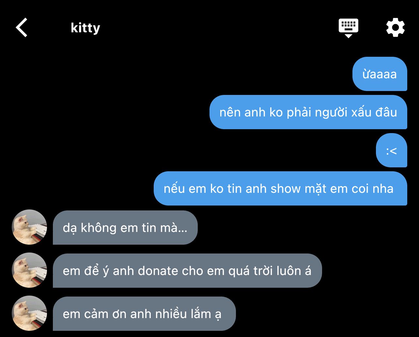This screenshot has width=419, height=337.
Task: Tap cat avatar beside "em để ý anh donate"
Action: pyautogui.click(x=29, y=270)
